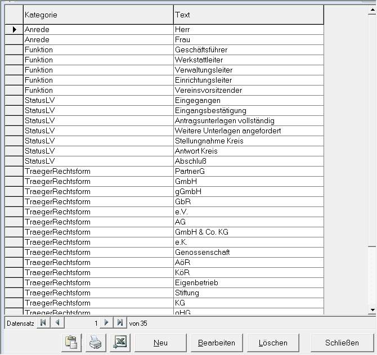
Task: Click the vertical scrollbar down arrow
Action: click(371, 310)
